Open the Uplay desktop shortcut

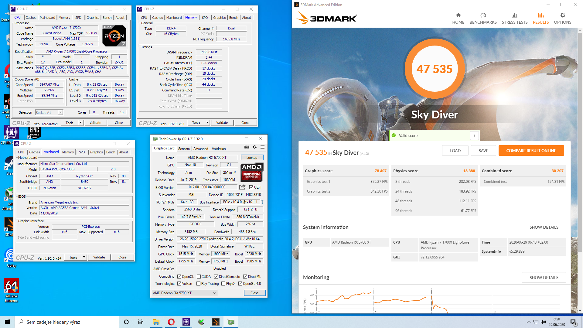coord(11,258)
